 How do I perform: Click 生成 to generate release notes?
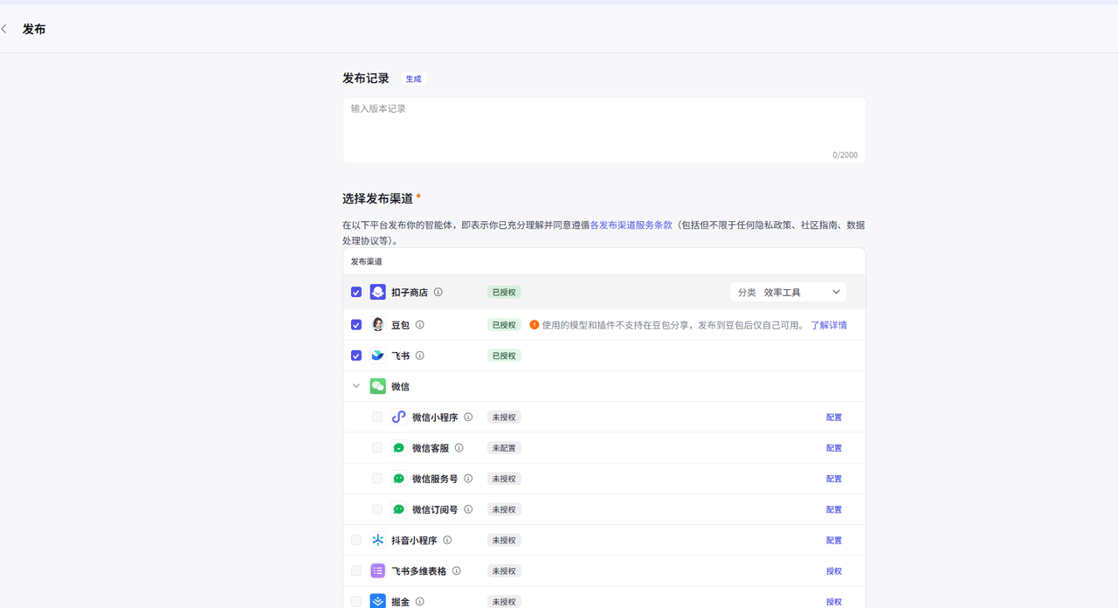click(413, 79)
